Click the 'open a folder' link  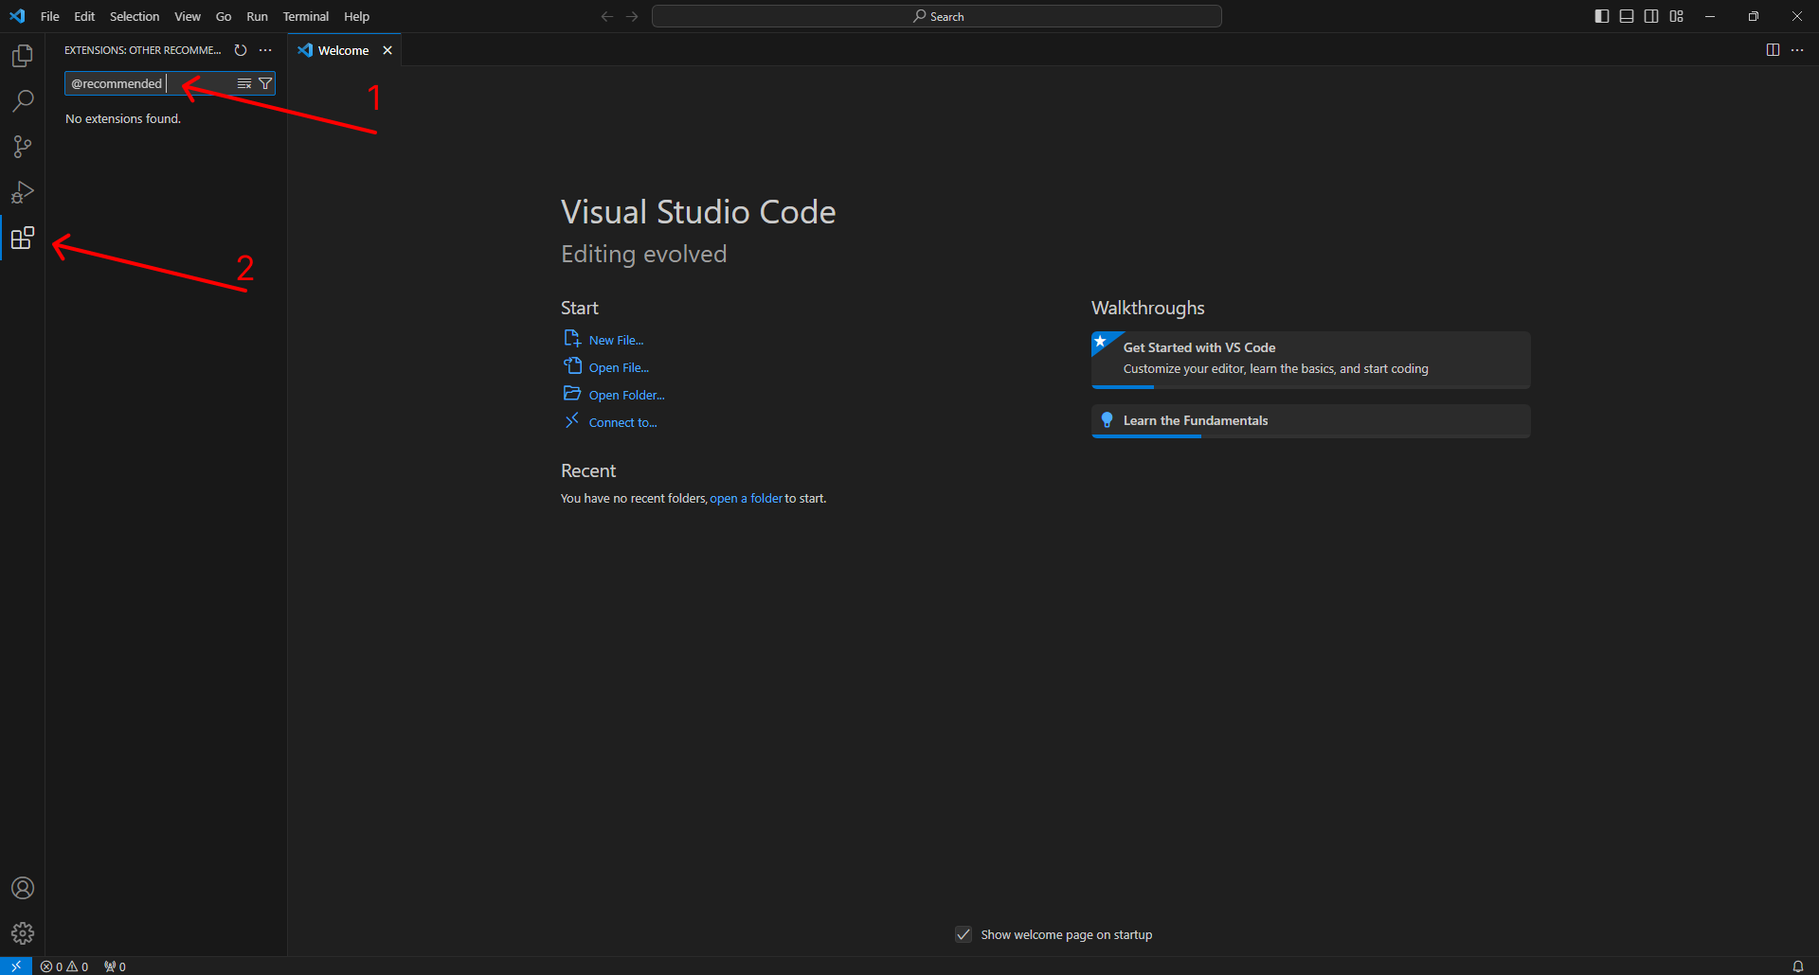pyautogui.click(x=746, y=498)
